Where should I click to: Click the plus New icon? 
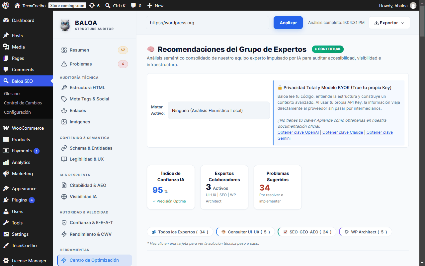coord(149,5)
